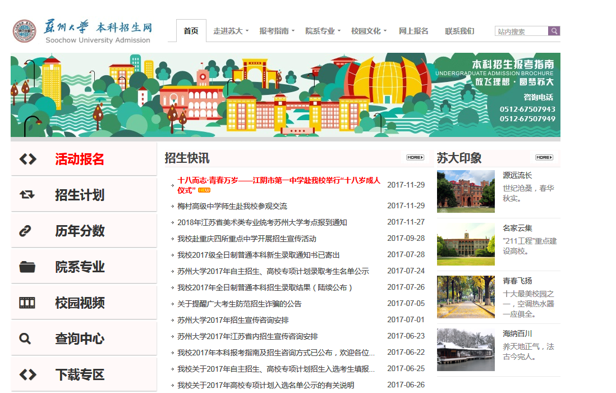This screenshot has width=616, height=393.
Task: Click the code brackets icon beside 活动报名
Action: [27, 159]
